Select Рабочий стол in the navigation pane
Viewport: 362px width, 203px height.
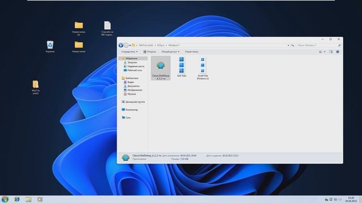[133, 70]
